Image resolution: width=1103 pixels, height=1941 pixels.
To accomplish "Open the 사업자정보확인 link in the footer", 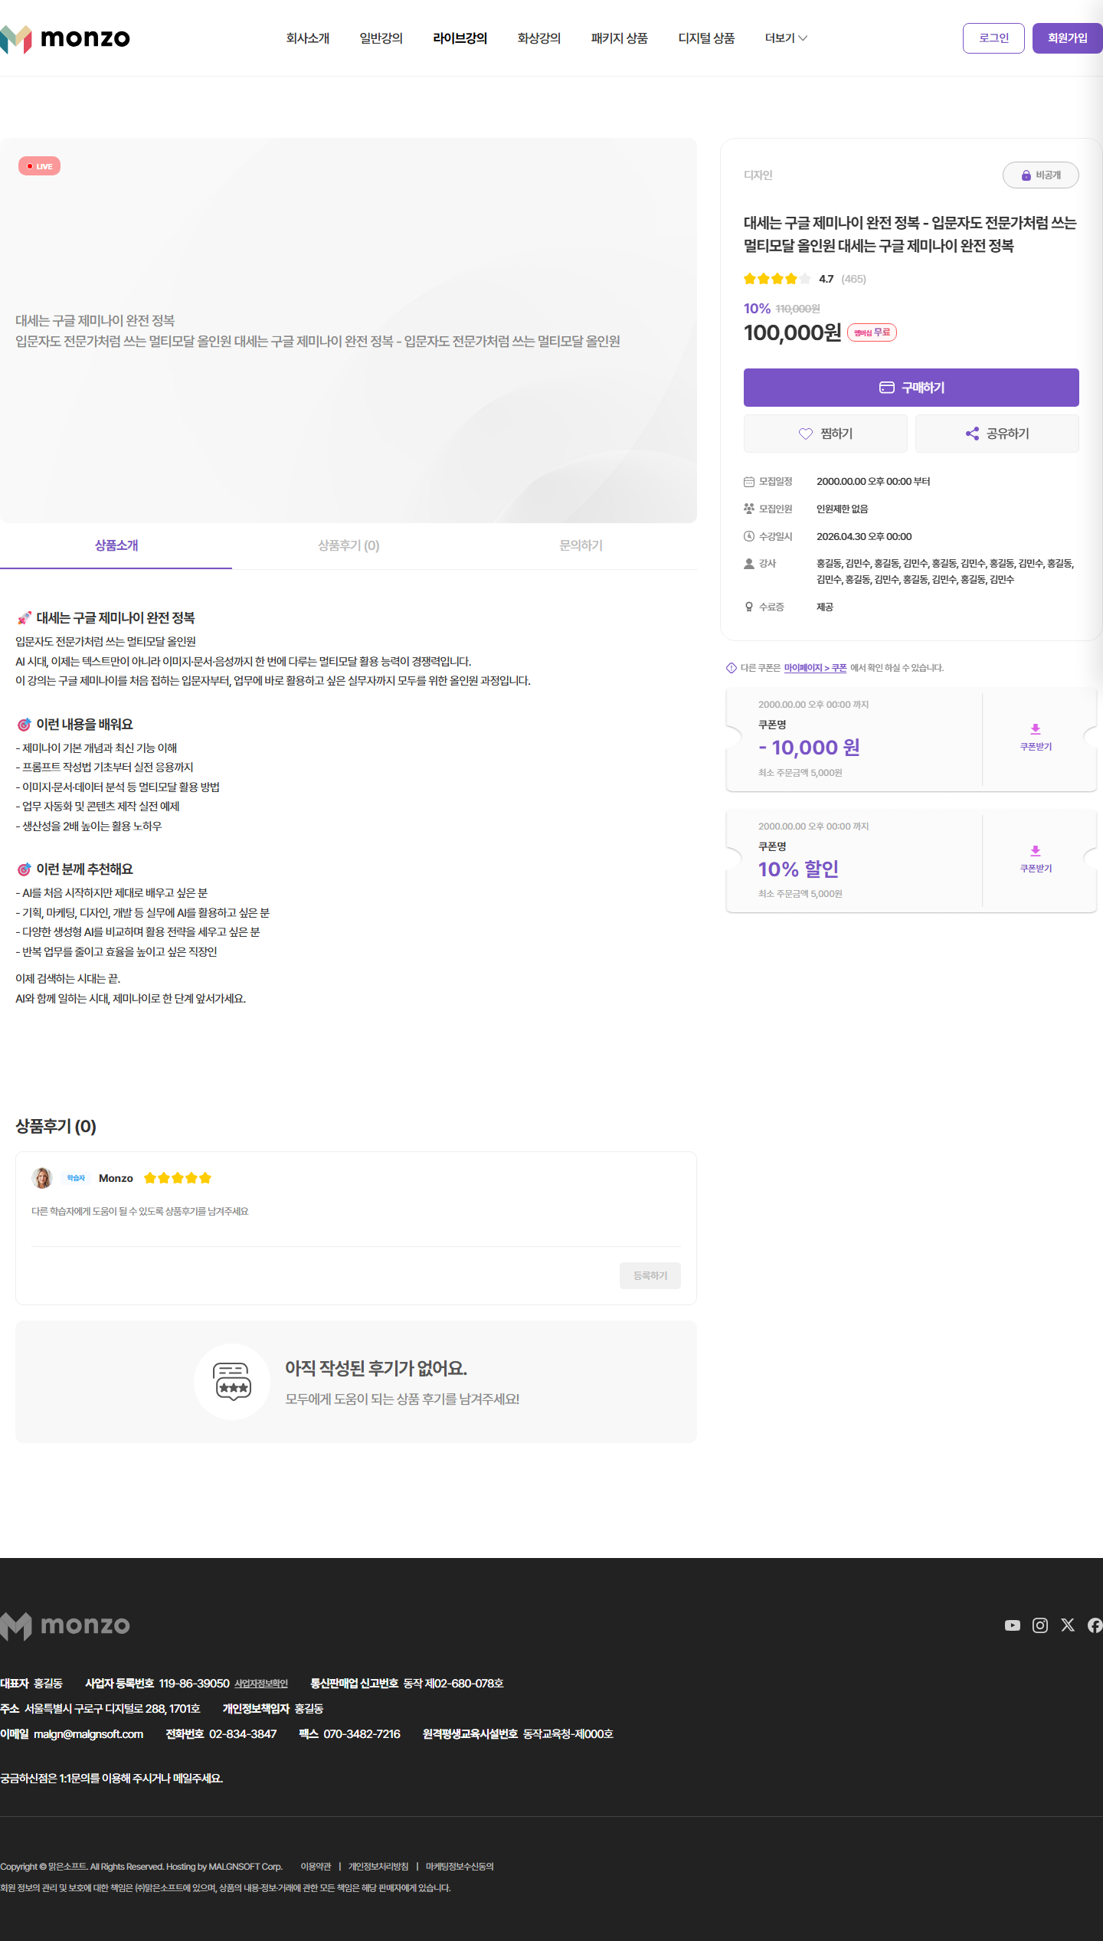I will [x=260, y=1684].
